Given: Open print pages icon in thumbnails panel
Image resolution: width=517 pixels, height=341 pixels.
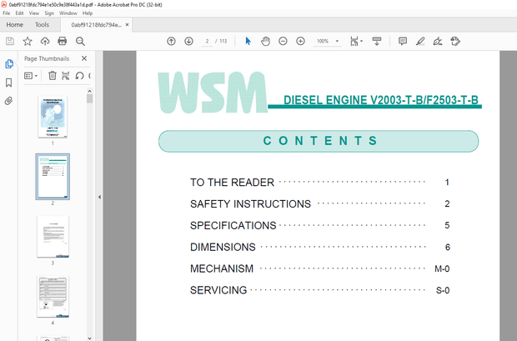Looking at the screenshot, I should [x=66, y=76].
